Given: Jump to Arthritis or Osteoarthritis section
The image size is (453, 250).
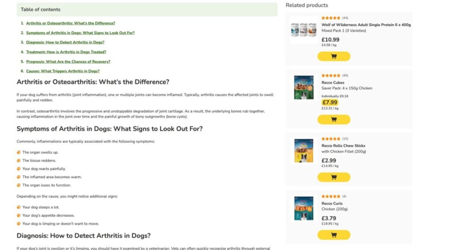Looking at the screenshot, I should point(70,23).
